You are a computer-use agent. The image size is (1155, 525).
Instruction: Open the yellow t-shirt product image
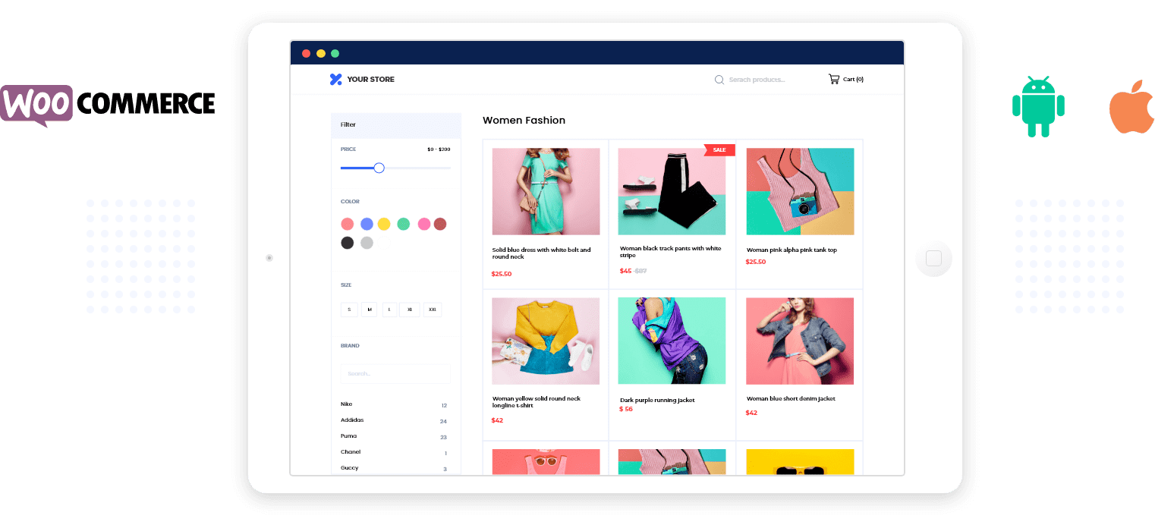point(546,341)
